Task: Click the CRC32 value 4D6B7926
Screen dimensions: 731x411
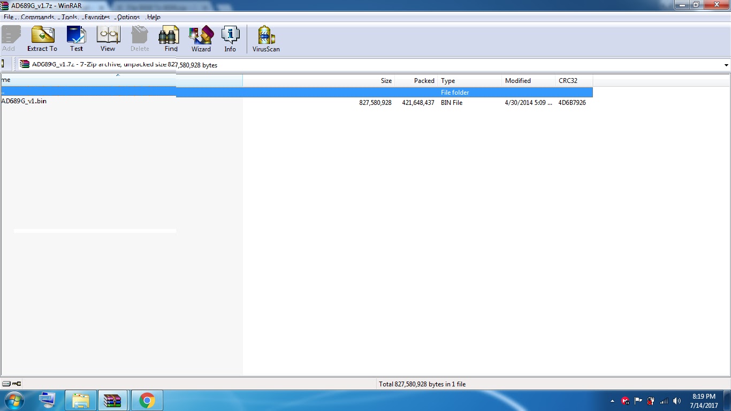Action: tap(572, 103)
